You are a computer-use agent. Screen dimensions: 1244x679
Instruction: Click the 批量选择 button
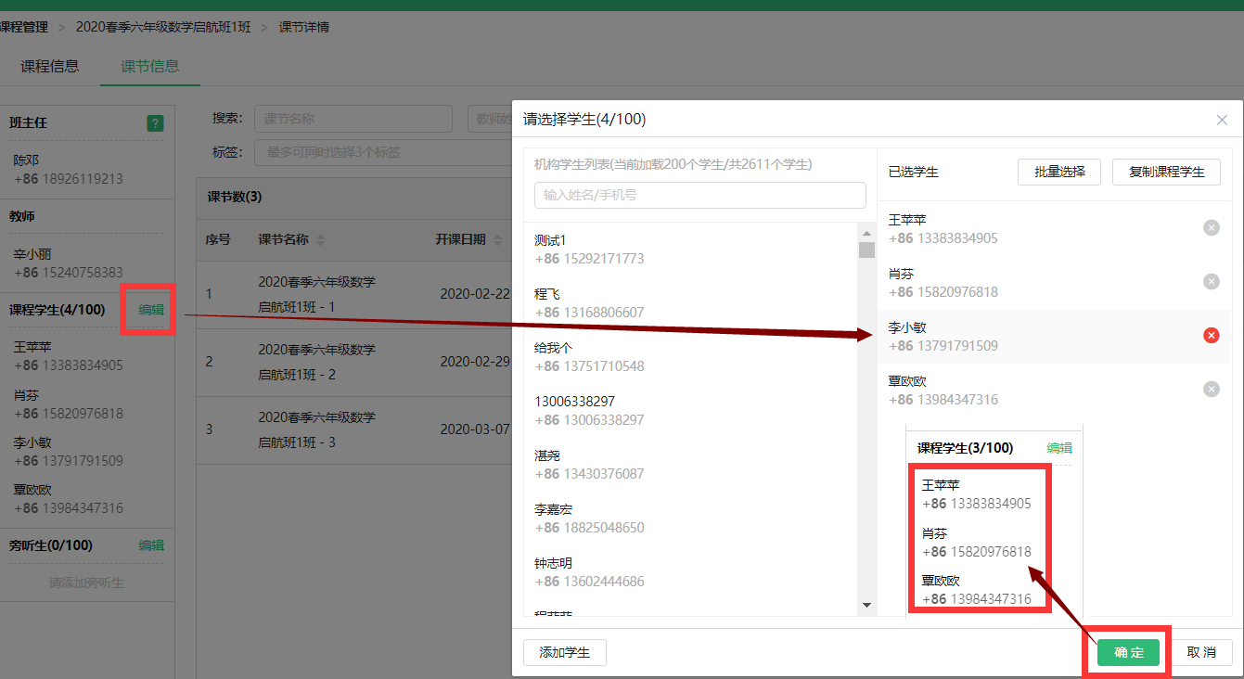coord(1059,172)
